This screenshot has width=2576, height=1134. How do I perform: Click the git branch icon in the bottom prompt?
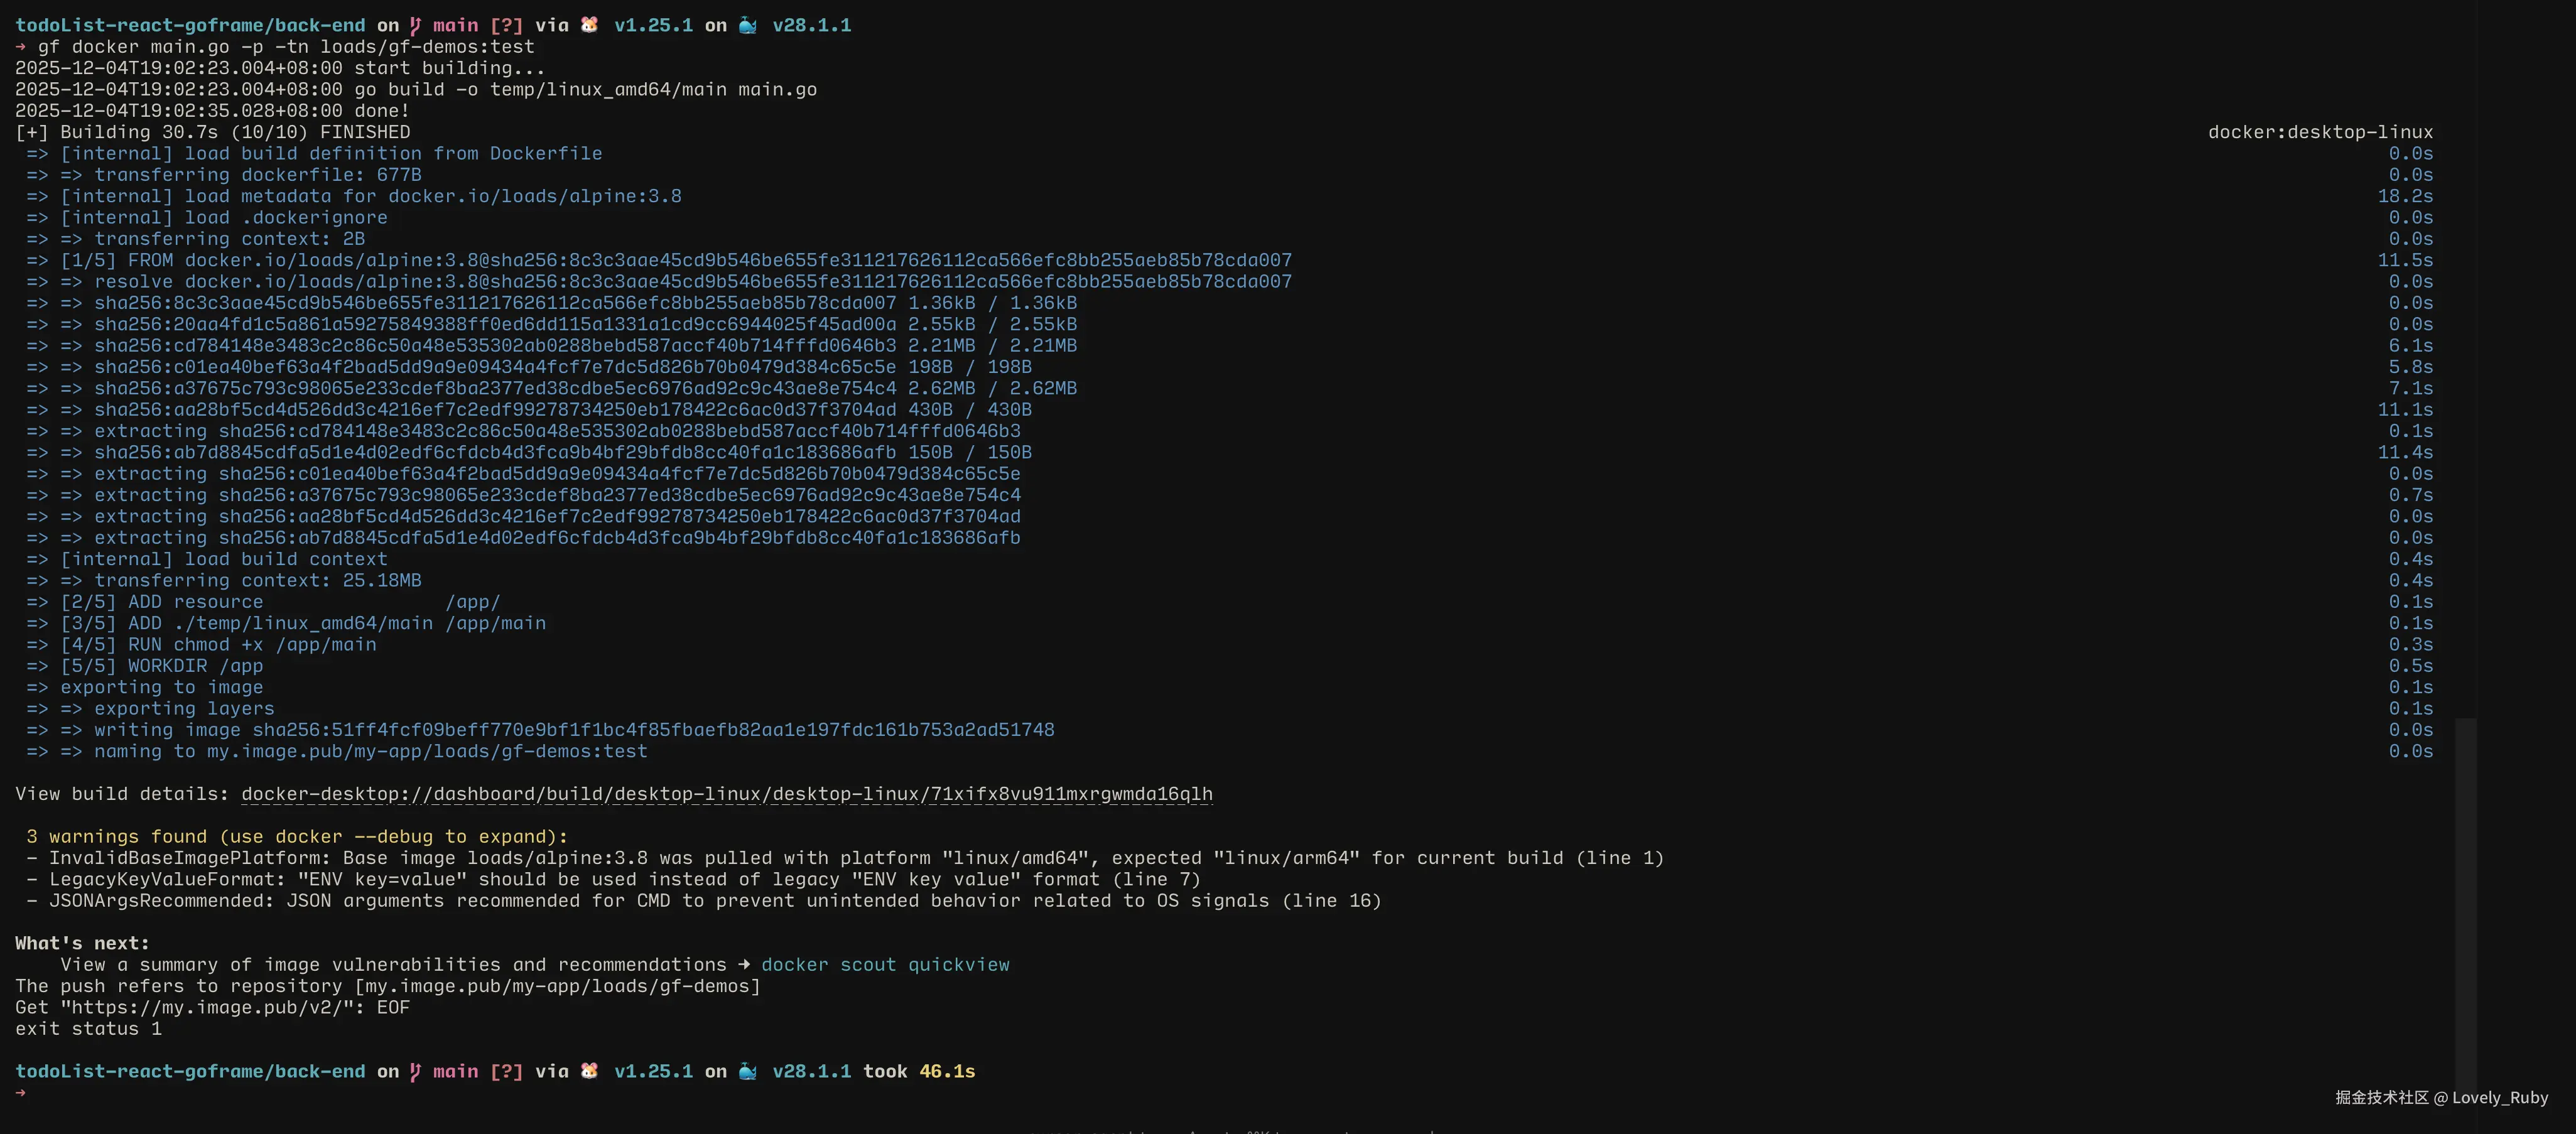click(415, 1071)
